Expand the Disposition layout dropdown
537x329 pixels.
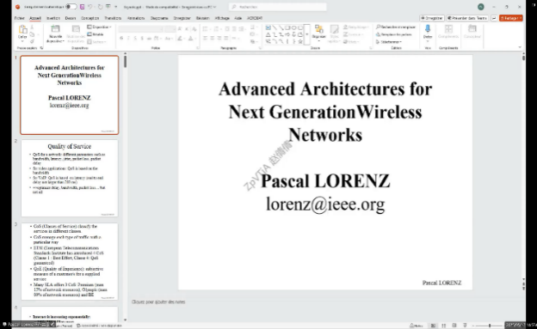coord(99,27)
